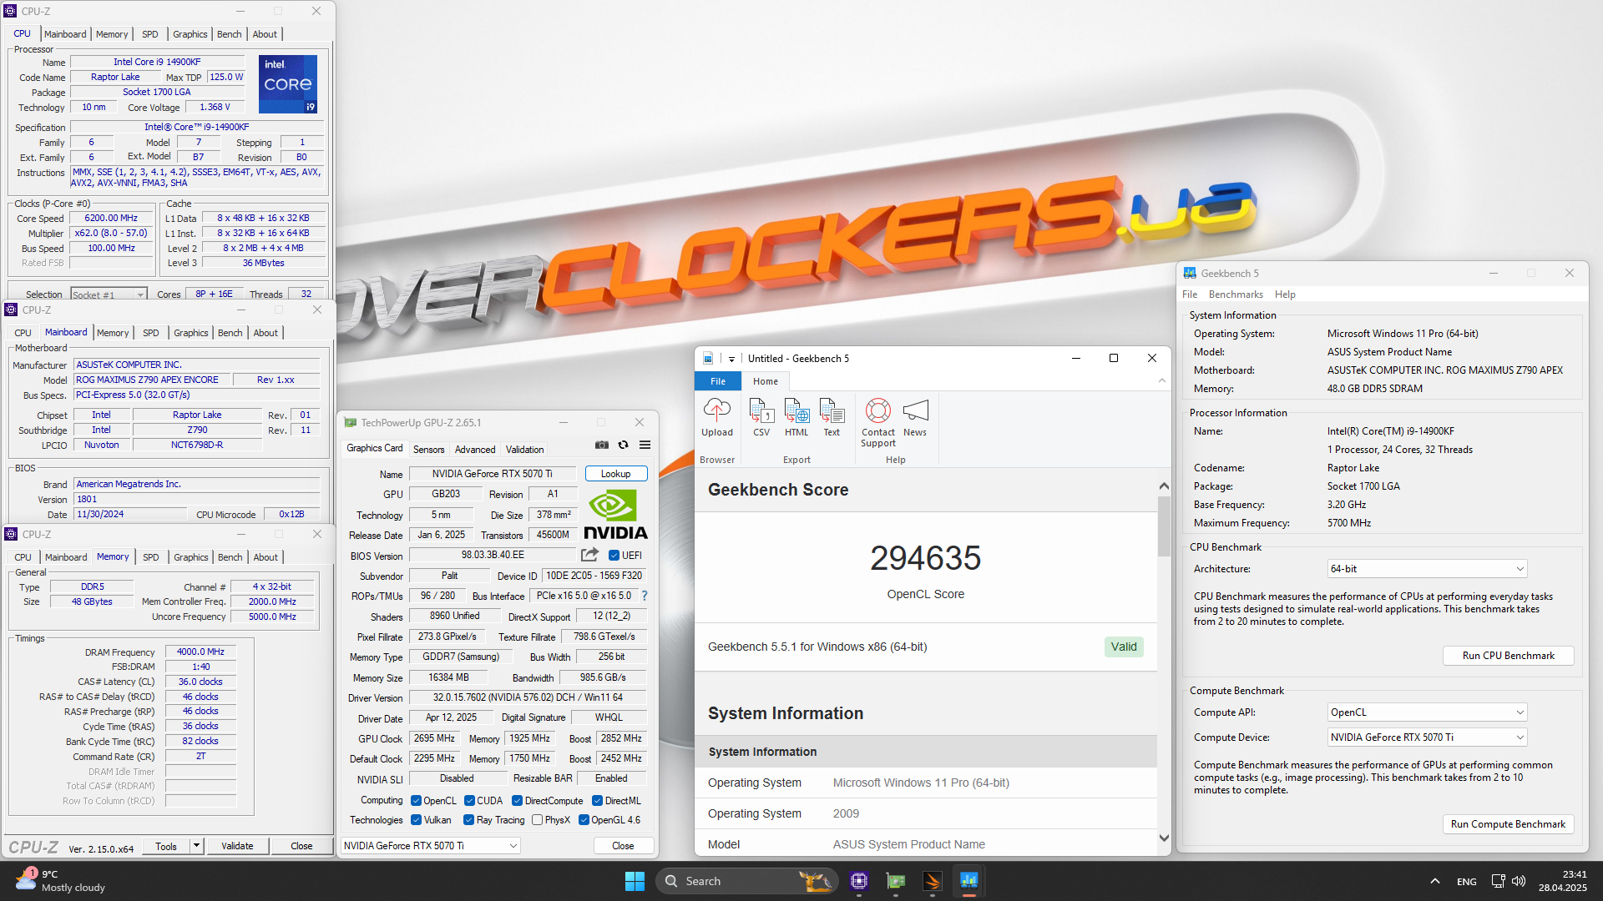Click the taskbar Search box
The width and height of the screenshot is (1603, 901).
tap(746, 881)
